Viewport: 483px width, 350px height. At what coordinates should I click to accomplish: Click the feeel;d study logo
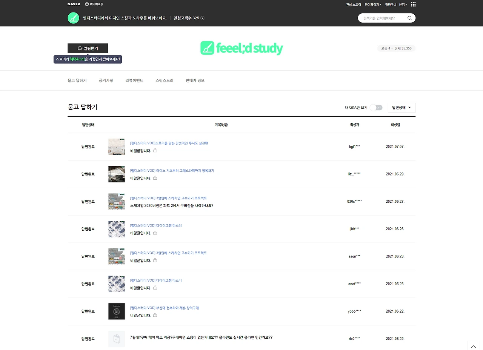pos(241,48)
